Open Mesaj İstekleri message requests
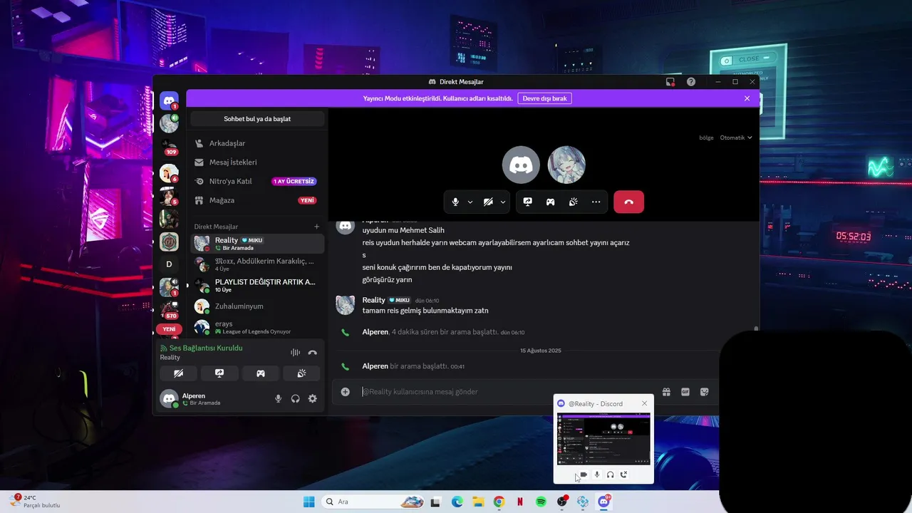912x513 pixels. pyautogui.click(x=257, y=162)
